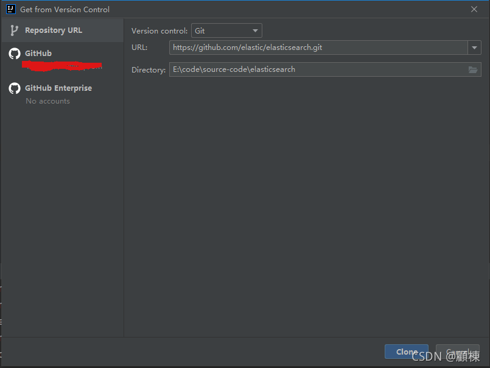Focus the repository URL input field
Screen dimensions: 490x368
pos(318,48)
